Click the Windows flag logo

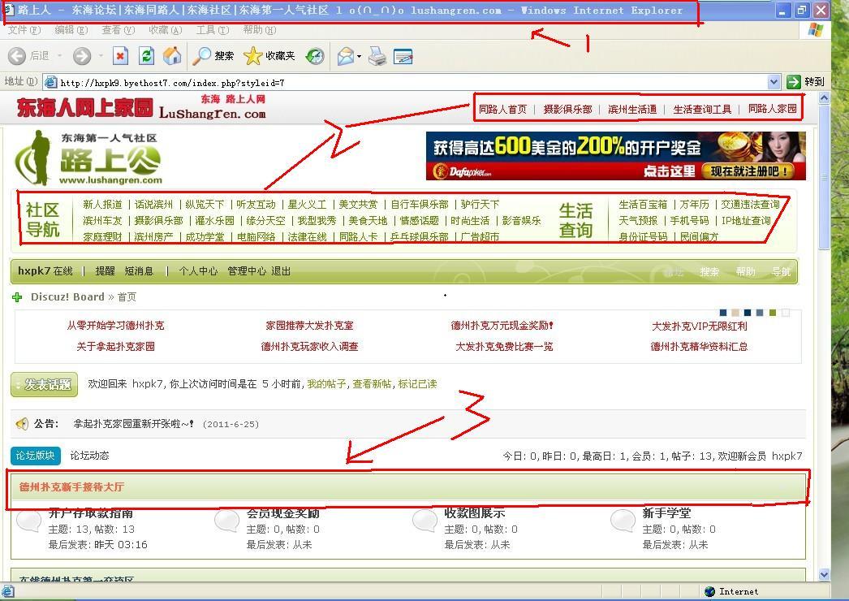coord(815,30)
